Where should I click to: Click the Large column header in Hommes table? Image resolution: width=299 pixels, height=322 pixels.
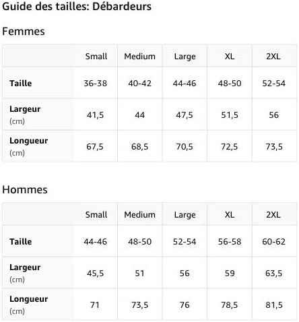185,215
